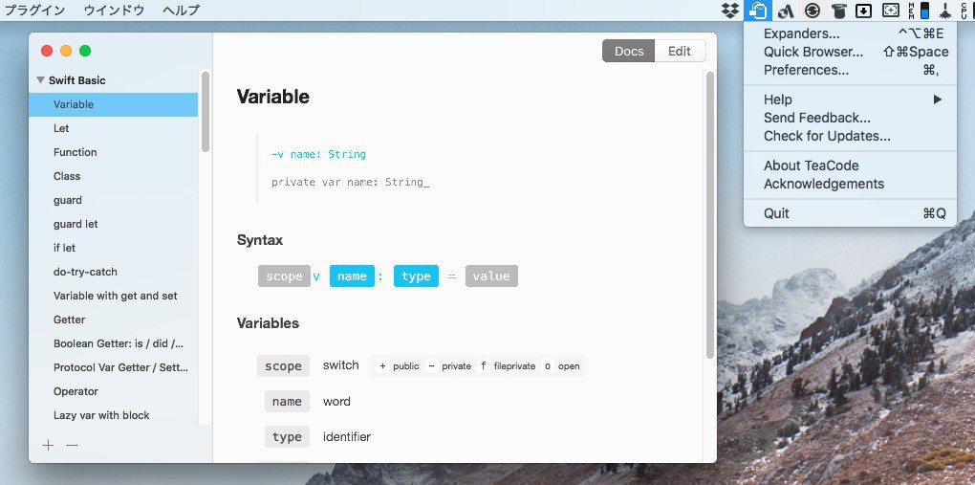Select the Variable expander in sidebar
This screenshot has width=975, height=485.
point(113,104)
